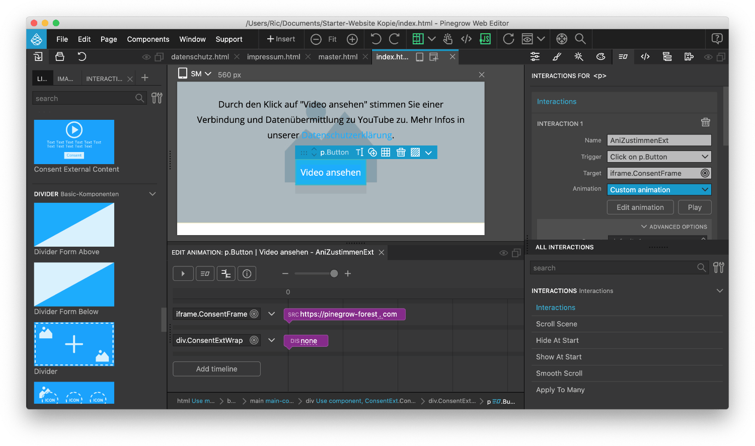Expand iframe.ConsentFrame timeline chevron

(x=272, y=314)
